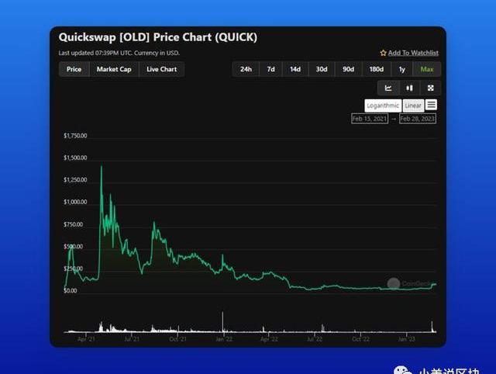
Task: Show the 7d price range
Action: coord(270,69)
